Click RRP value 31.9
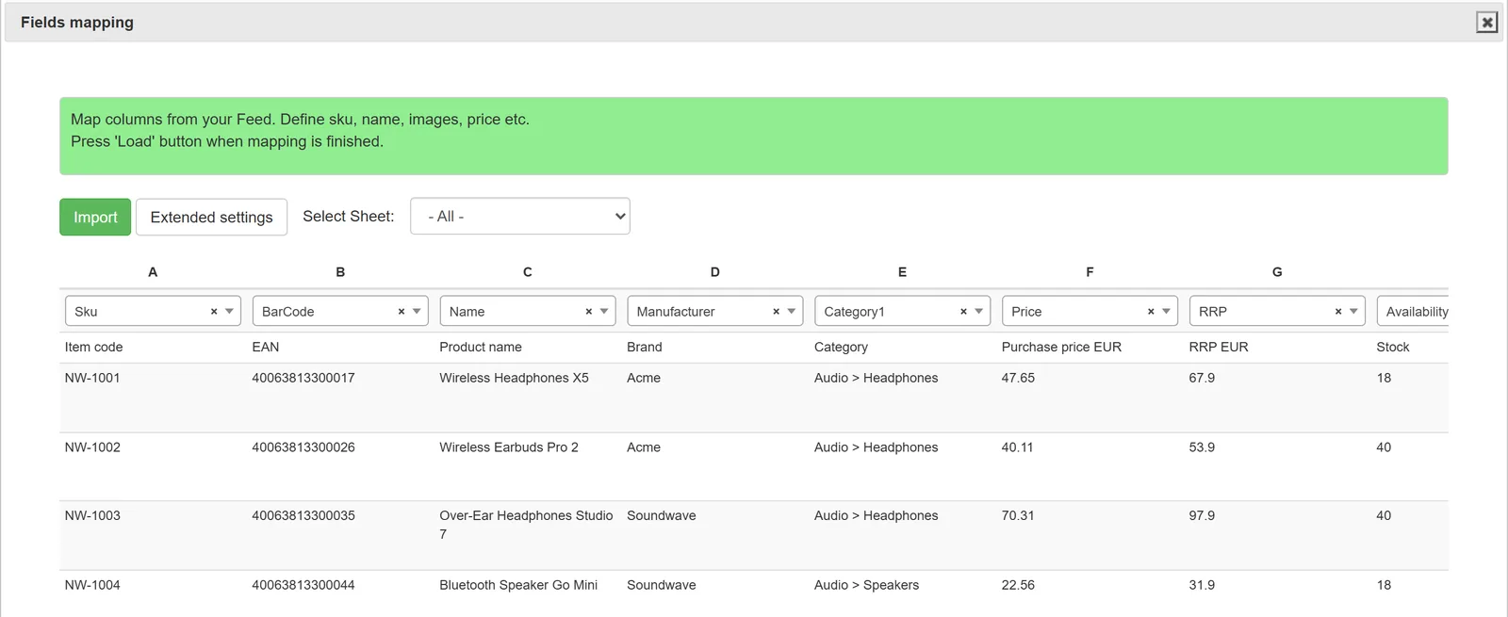The image size is (1508, 617). (x=1202, y=585)
